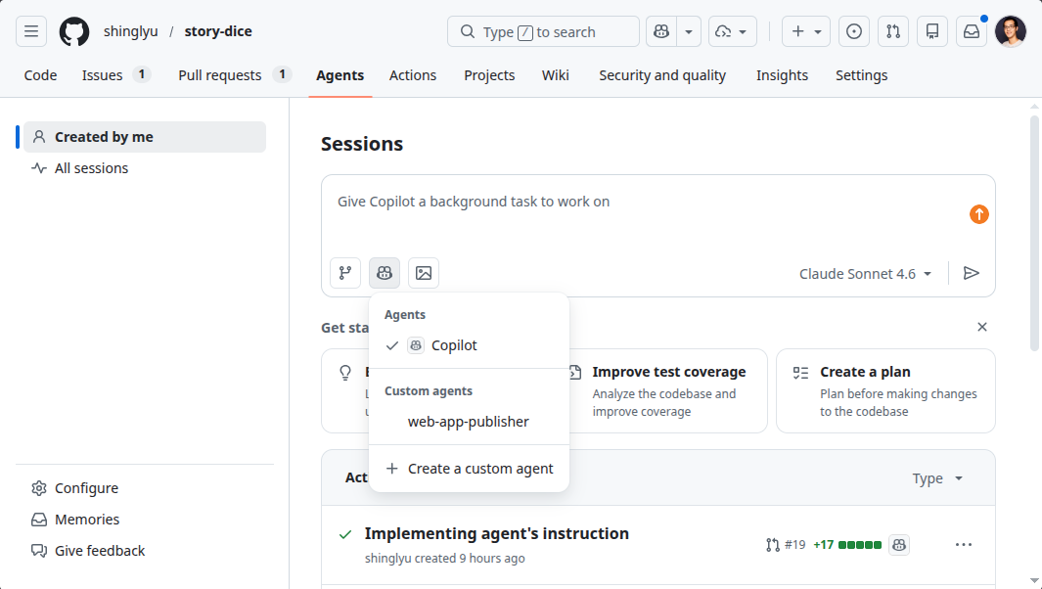Click the green checkmark session status
The height and width of the screenshot is (589, 1042).
(x=345, y=534)
